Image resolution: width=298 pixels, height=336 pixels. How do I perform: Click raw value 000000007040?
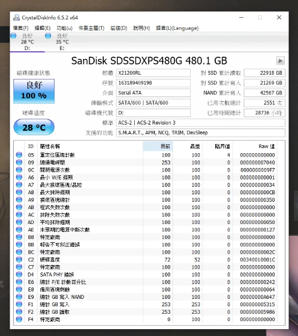257,162
